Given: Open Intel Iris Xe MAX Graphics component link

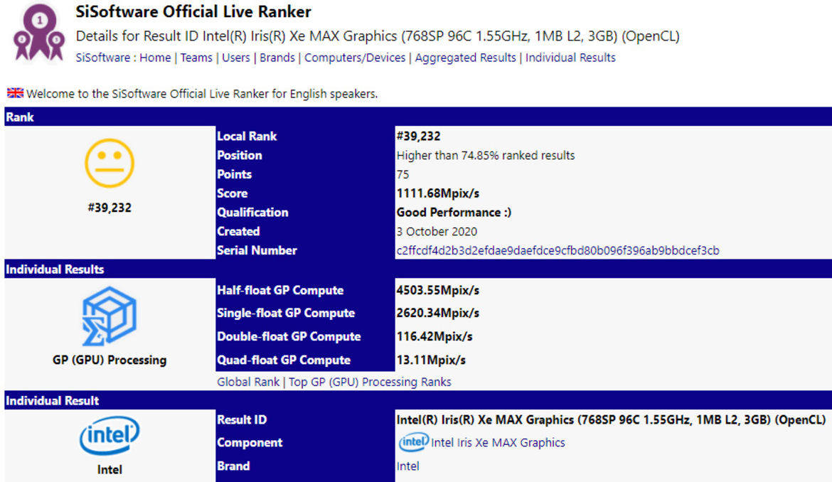Looking at the screenshot, I should 498,442.
